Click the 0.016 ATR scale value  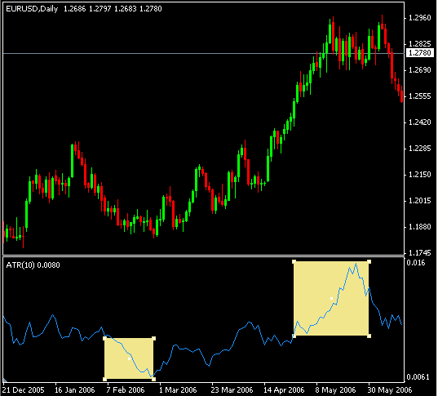pyautogui.click(x=416, y=263)
